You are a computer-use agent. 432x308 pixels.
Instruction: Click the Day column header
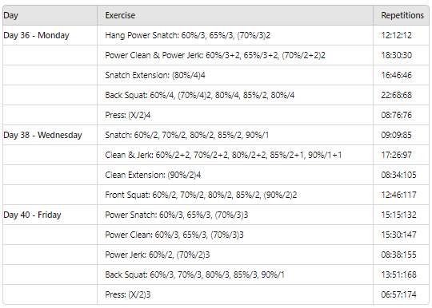(x=50, y=15)
